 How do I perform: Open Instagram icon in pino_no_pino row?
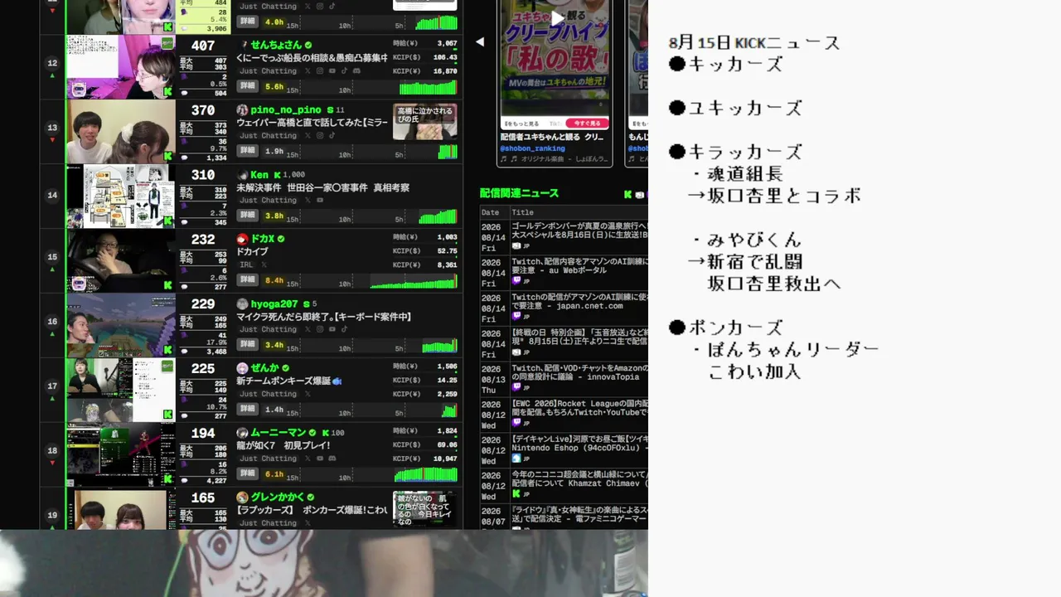320,136
